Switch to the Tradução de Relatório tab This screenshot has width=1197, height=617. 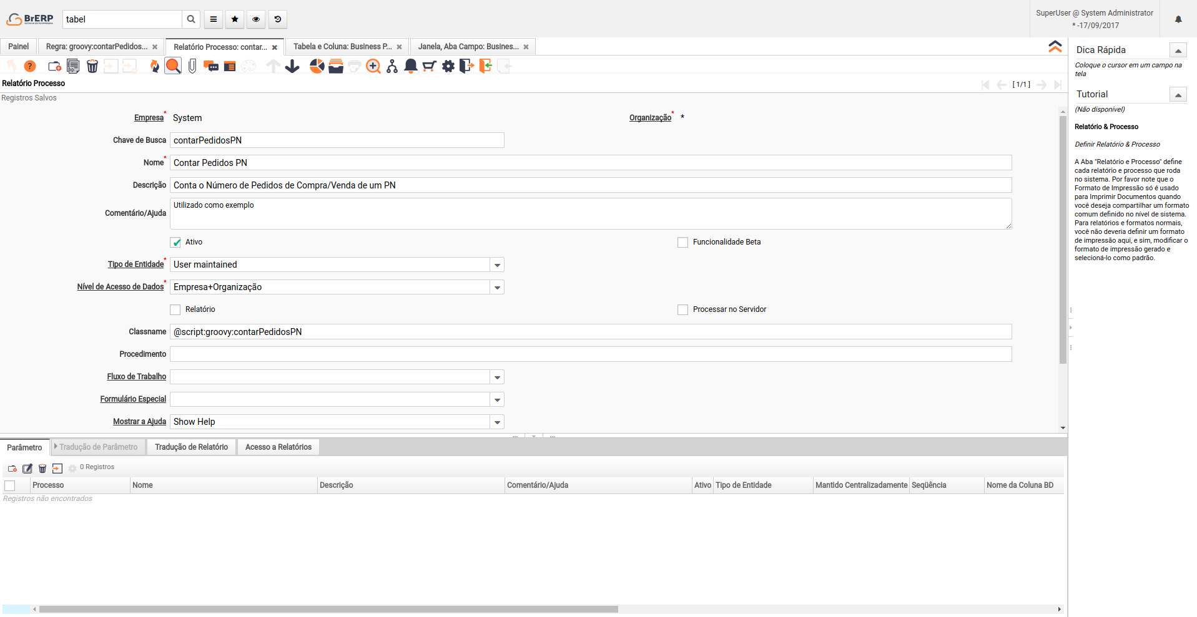tap(191, 447)
